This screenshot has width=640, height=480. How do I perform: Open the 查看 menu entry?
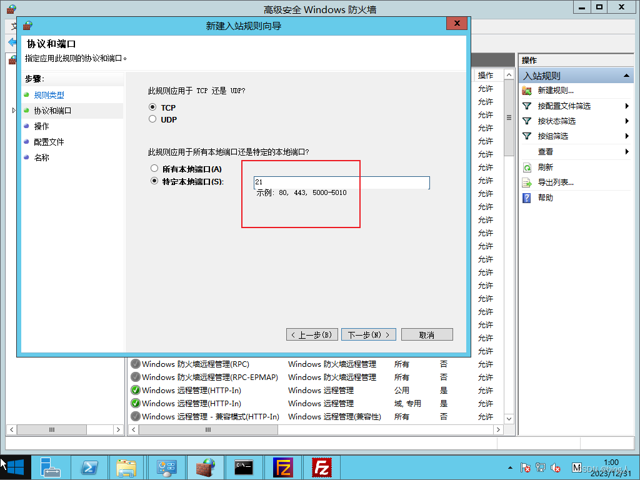[545, 152]
